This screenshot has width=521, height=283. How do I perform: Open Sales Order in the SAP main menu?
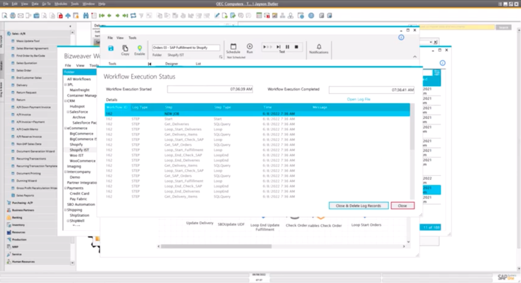[23, 70]
